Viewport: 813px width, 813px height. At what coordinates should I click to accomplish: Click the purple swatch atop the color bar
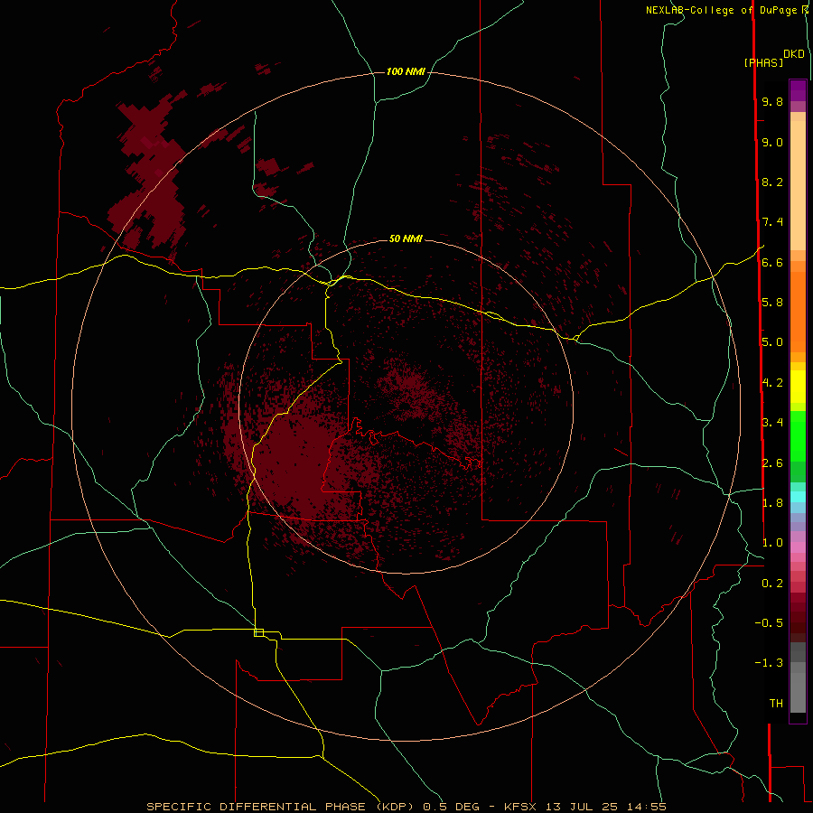coord(798,90)
